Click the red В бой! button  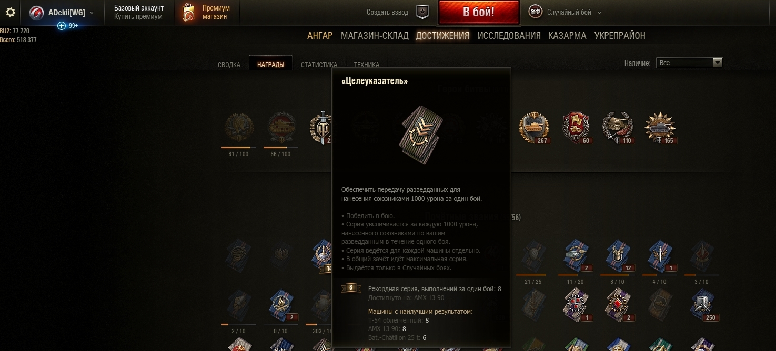tap(479, 12)
